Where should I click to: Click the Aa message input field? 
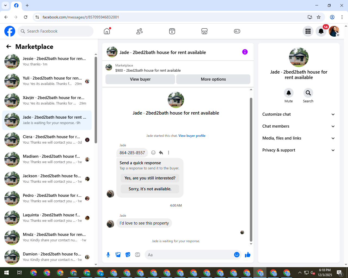pos(189,255)
